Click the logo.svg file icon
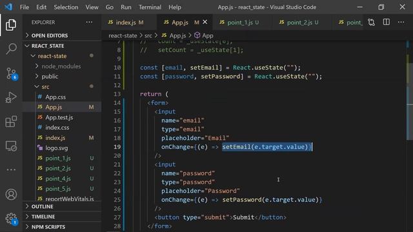This screenshot has height=232, width=413. pos(40,148)
